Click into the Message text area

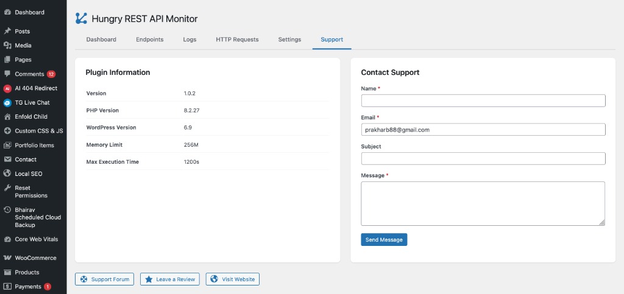(483, 203)
